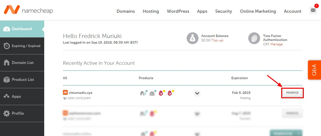321x136 pixels.
Task: Click the tag icon beside ADD CATEGORY
Action: coord(65,98)
